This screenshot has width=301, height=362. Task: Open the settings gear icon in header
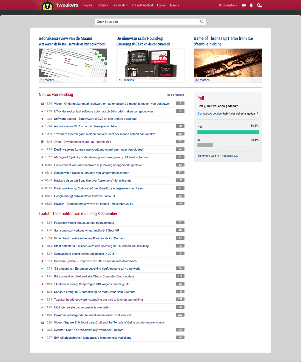pos(259,5)
